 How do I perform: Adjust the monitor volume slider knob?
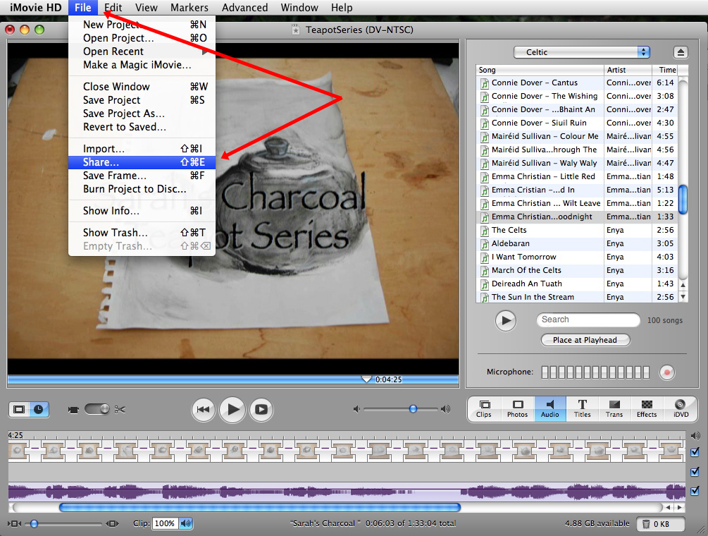413,409
